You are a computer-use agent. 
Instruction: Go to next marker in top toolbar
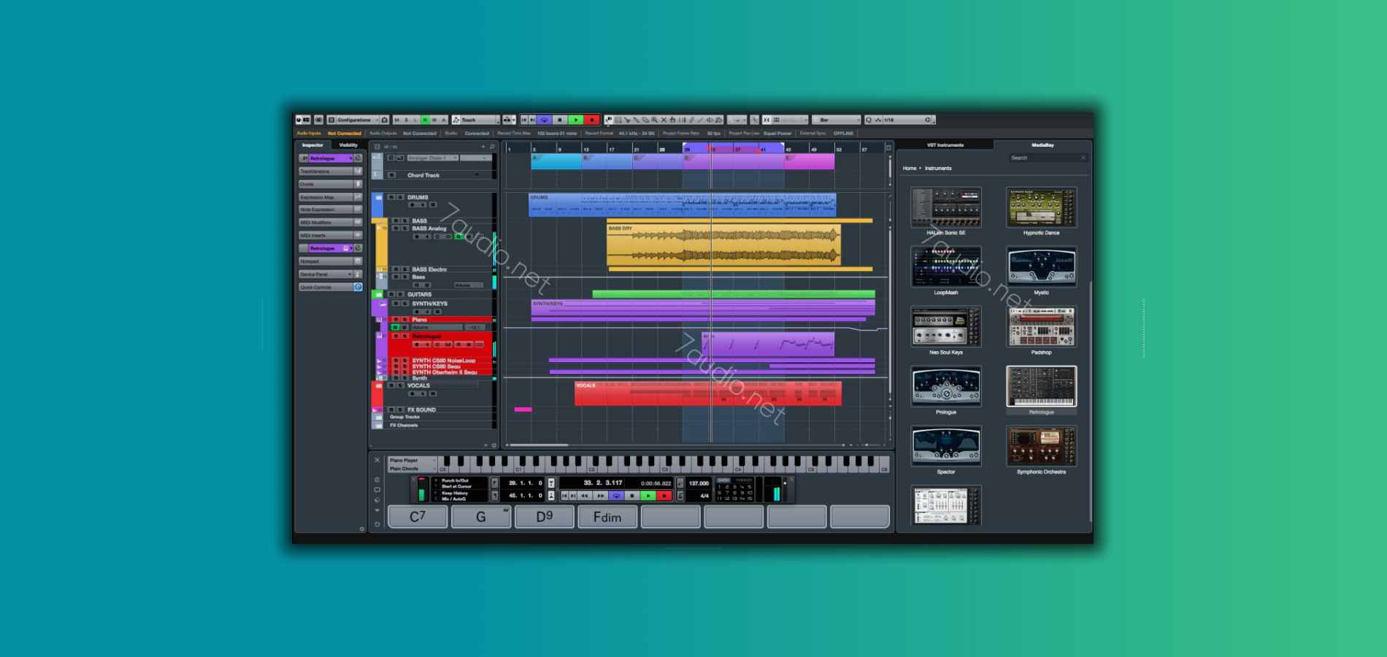click(532, 120)
